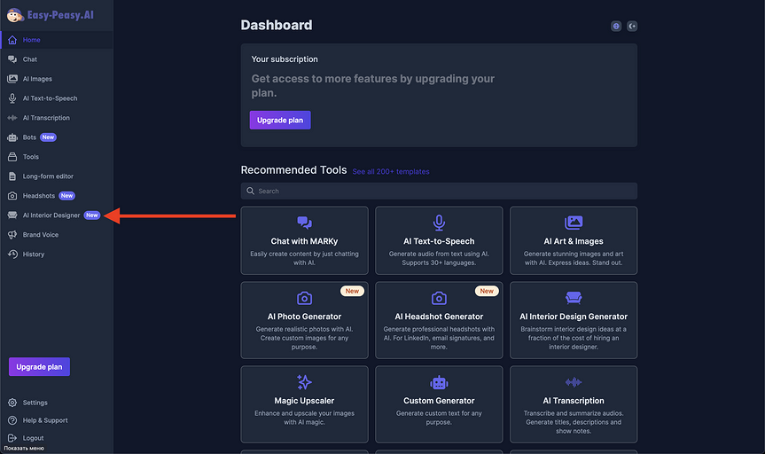Click the tools Search input field
This screenshot has height=454, width=765.
(x=439, y=191)
